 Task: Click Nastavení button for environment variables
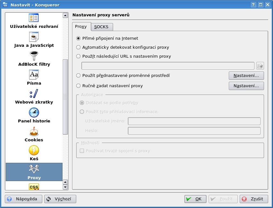tap(246, 76)
